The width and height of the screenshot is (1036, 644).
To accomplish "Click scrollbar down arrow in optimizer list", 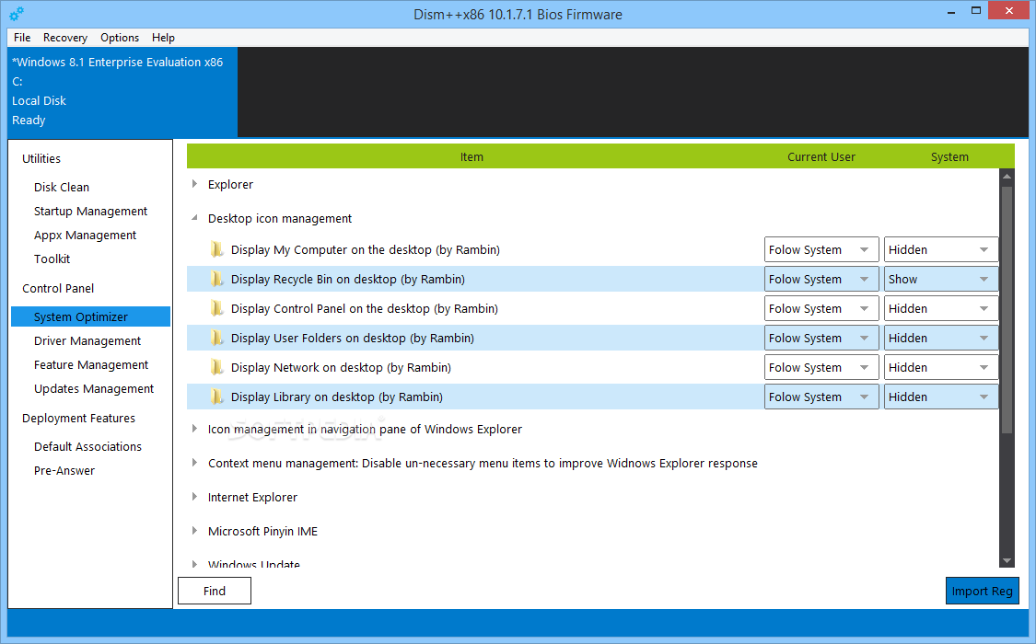I will coord(1007,561).
